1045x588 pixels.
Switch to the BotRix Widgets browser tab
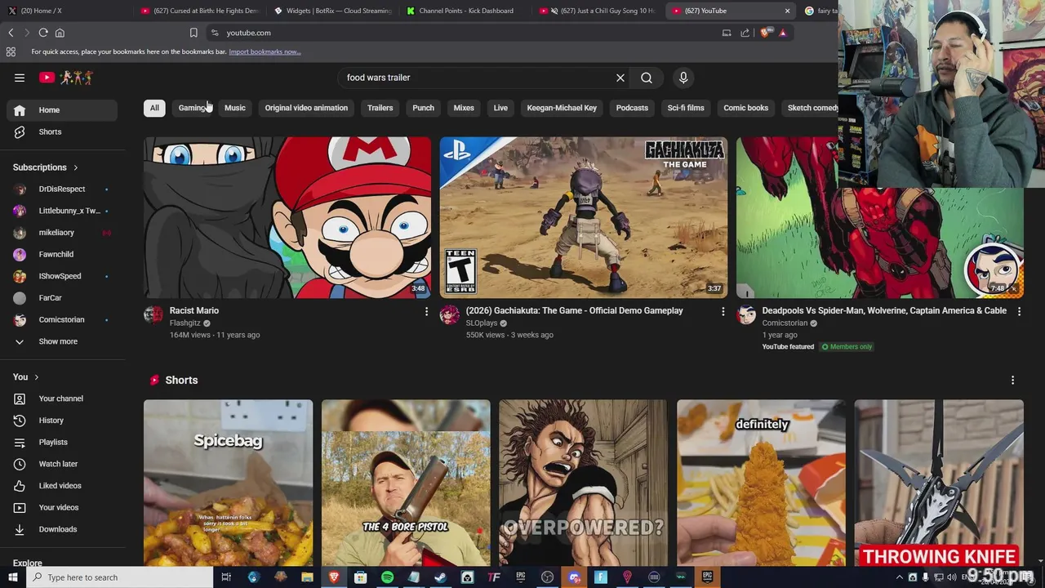click(x=333, y=11)
